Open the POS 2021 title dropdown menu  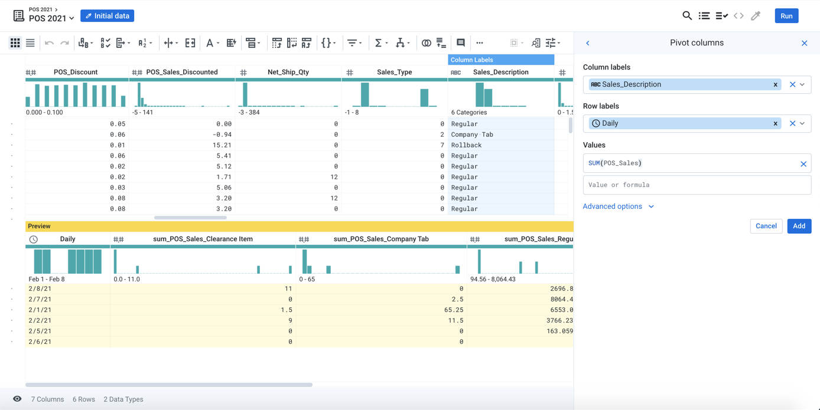[71, 18]
